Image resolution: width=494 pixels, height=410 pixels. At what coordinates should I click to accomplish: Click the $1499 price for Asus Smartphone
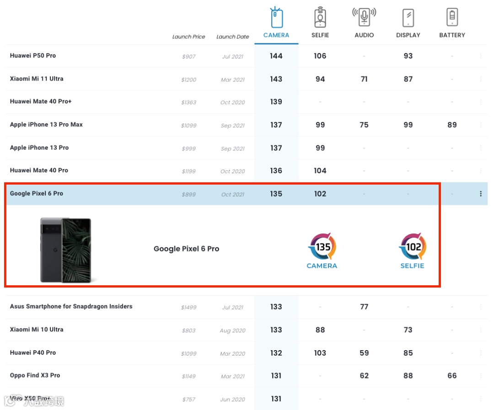(x=189, y=308)
